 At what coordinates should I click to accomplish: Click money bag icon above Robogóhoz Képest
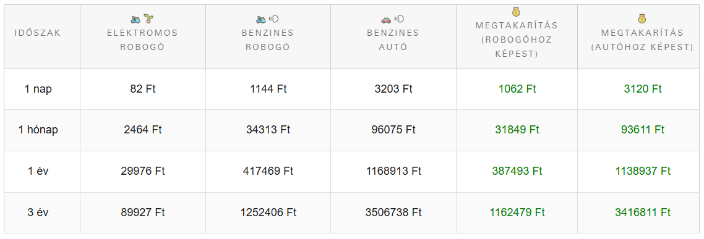(517, 12)
